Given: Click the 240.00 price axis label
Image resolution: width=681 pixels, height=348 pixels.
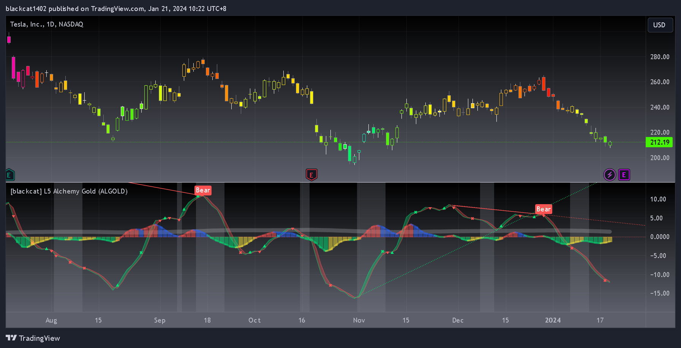Looking at the screenshot, I should pyautogui.click(x=660, y=107).
